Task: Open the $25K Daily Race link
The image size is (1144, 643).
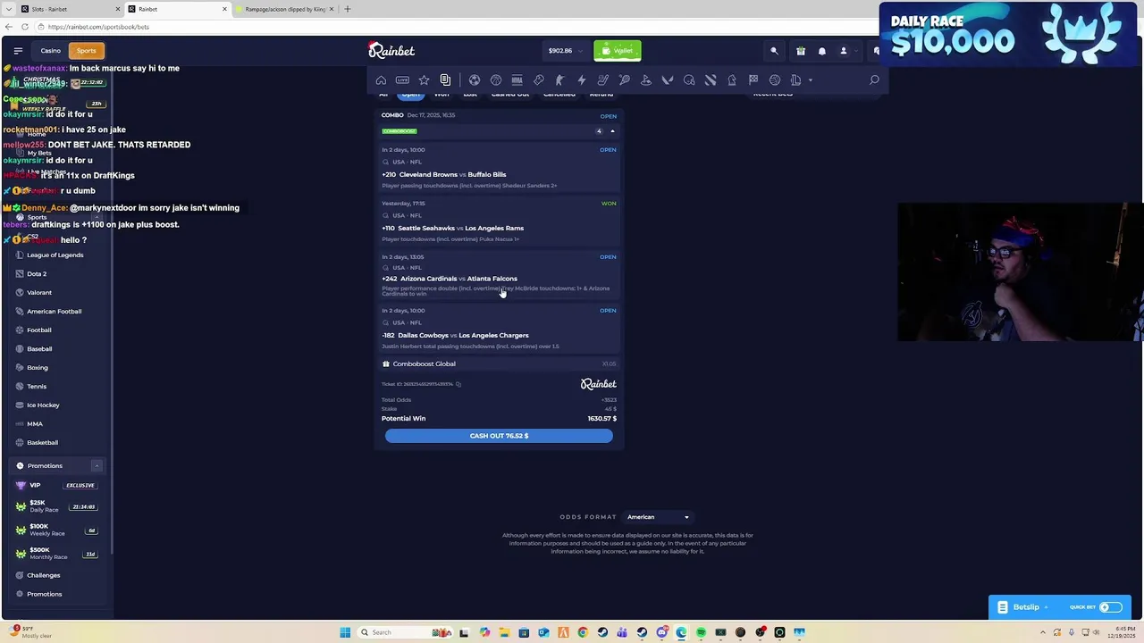Action: (x=55, y=506)
